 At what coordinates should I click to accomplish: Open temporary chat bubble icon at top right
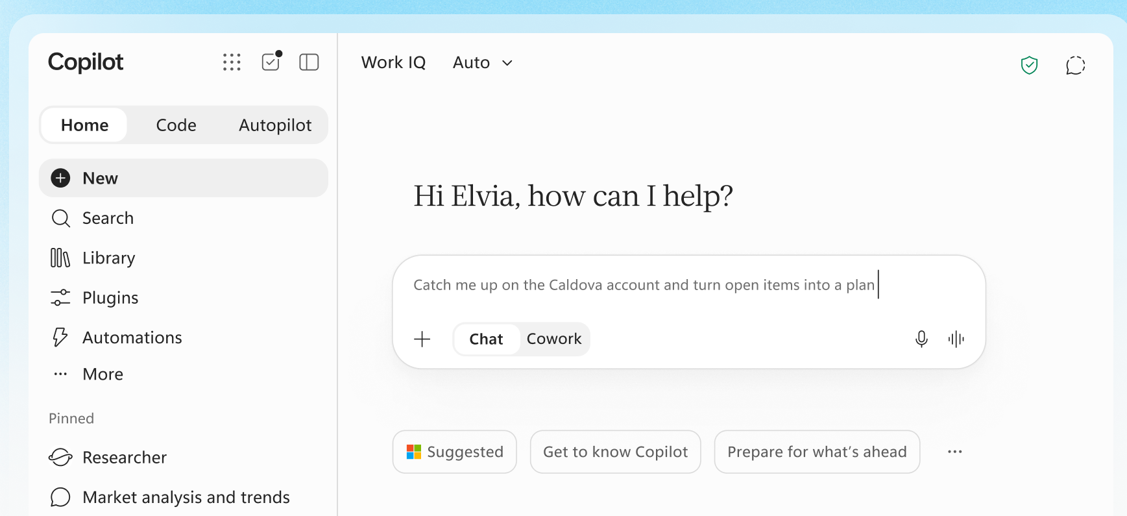click(1075, 66)
